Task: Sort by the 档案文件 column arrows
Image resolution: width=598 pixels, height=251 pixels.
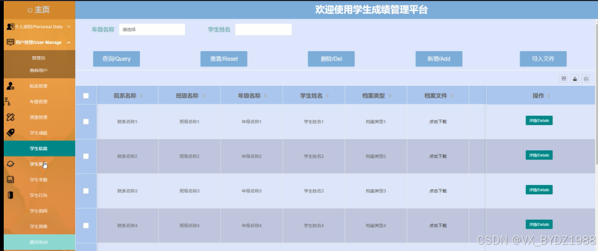Action: tap(452, 96)
